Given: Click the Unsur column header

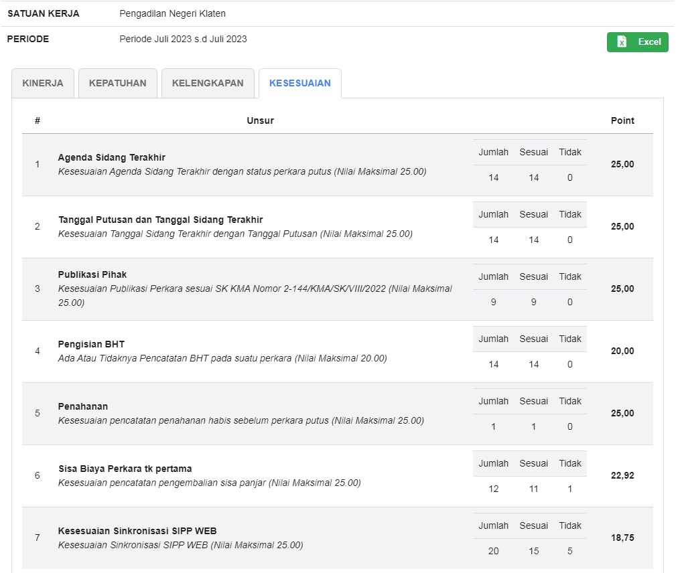Looking at the screenshot, I should point(260,120).
